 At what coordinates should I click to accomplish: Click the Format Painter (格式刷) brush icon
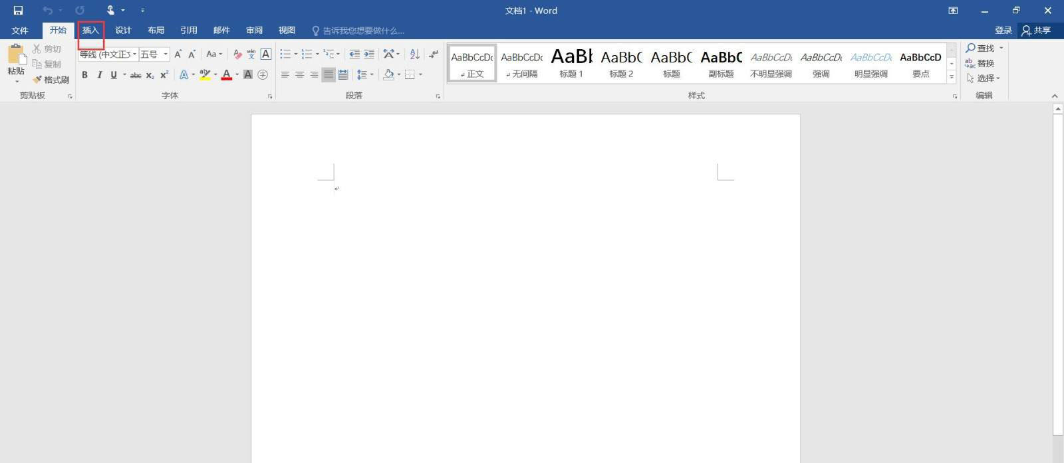(37, 80)
